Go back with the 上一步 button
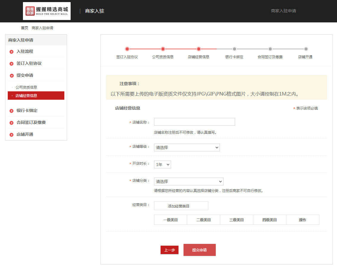The width and height of the screenshot is (337, 266). [169, 250]
